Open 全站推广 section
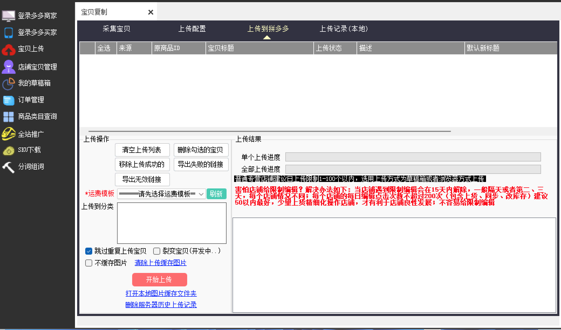 [x=31, y=134]
